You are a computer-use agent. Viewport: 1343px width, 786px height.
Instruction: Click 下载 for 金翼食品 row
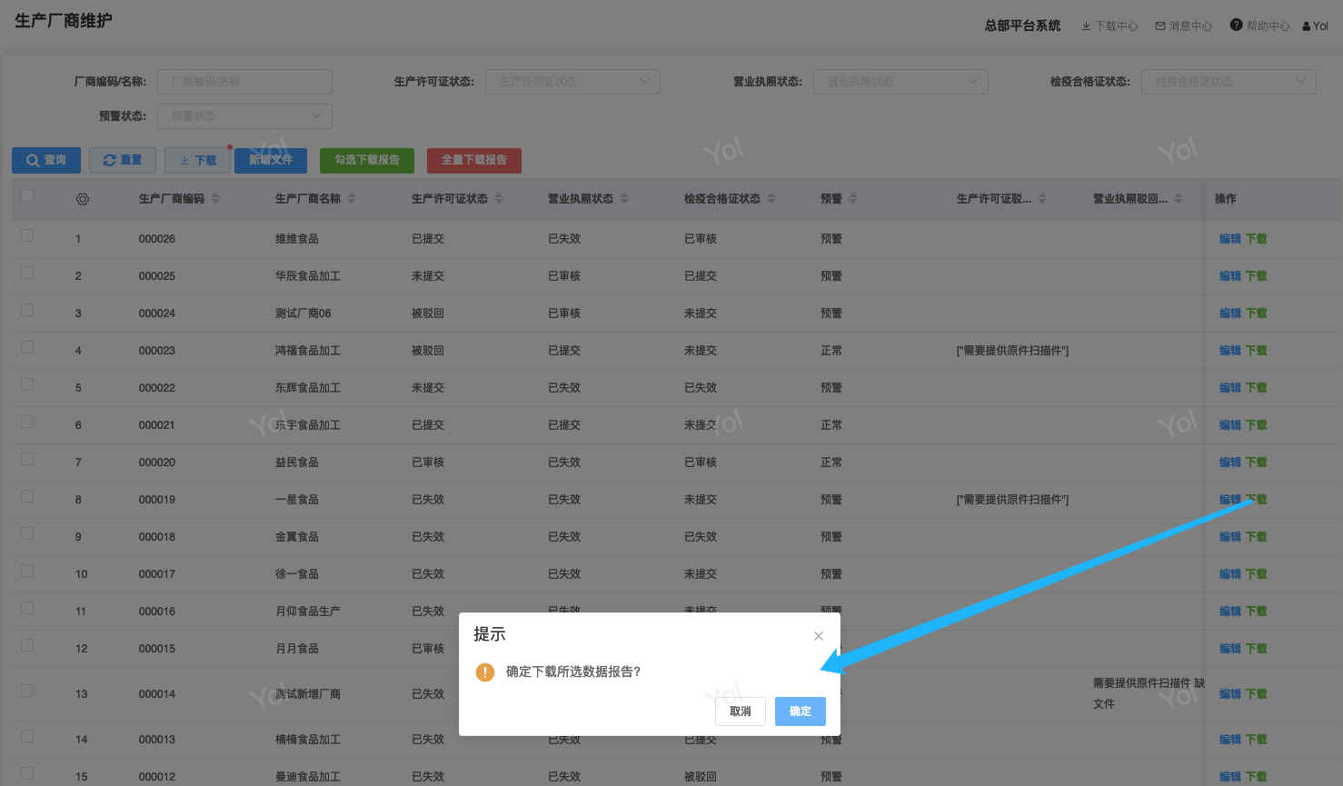pyautogui.click(x=1257, y=537)
